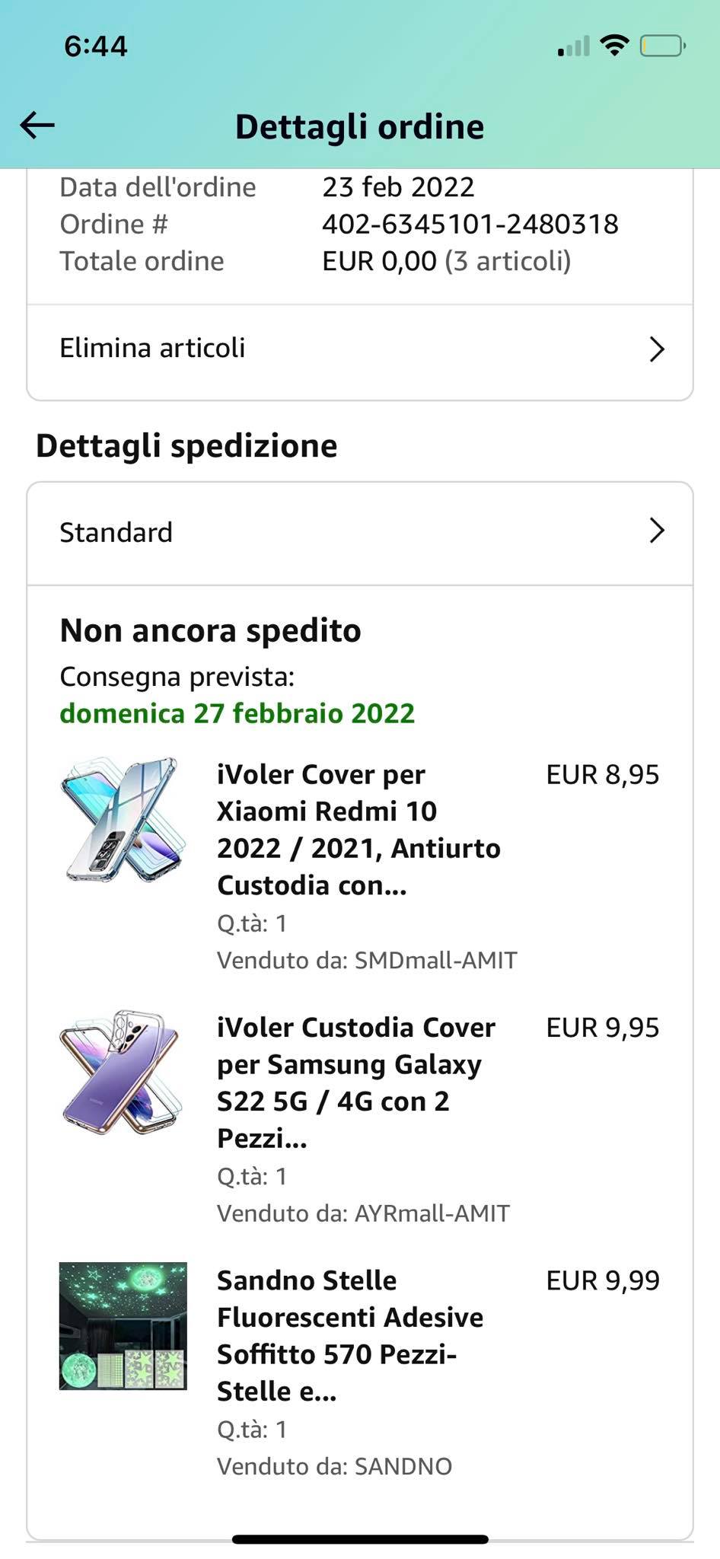Open iVoler Cover per Xiaomi Redmi title

click(358, 830)
